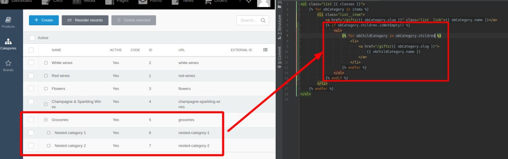Toggle the Active filter checkbox
This screenshot has width=508, height=159.
32,38
